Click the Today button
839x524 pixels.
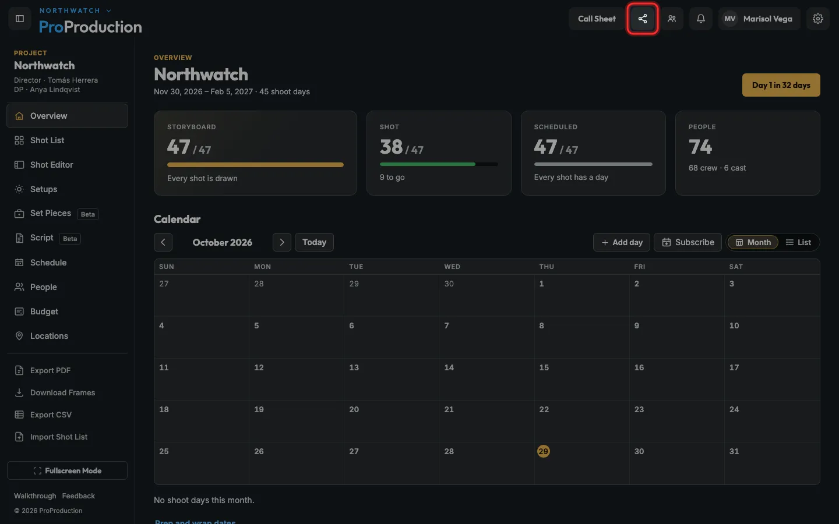point(314,242)
